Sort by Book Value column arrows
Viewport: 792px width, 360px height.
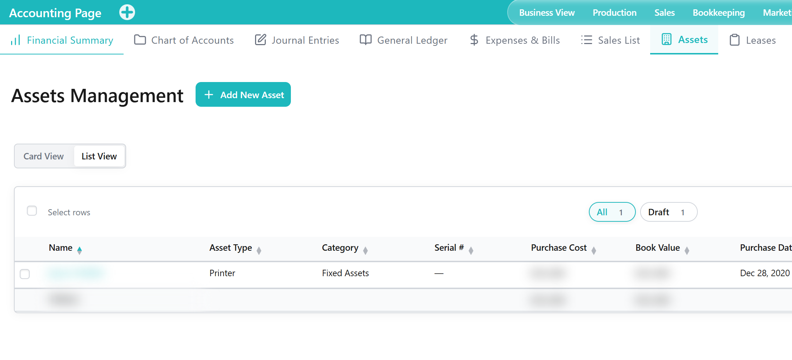click(687, 250)
